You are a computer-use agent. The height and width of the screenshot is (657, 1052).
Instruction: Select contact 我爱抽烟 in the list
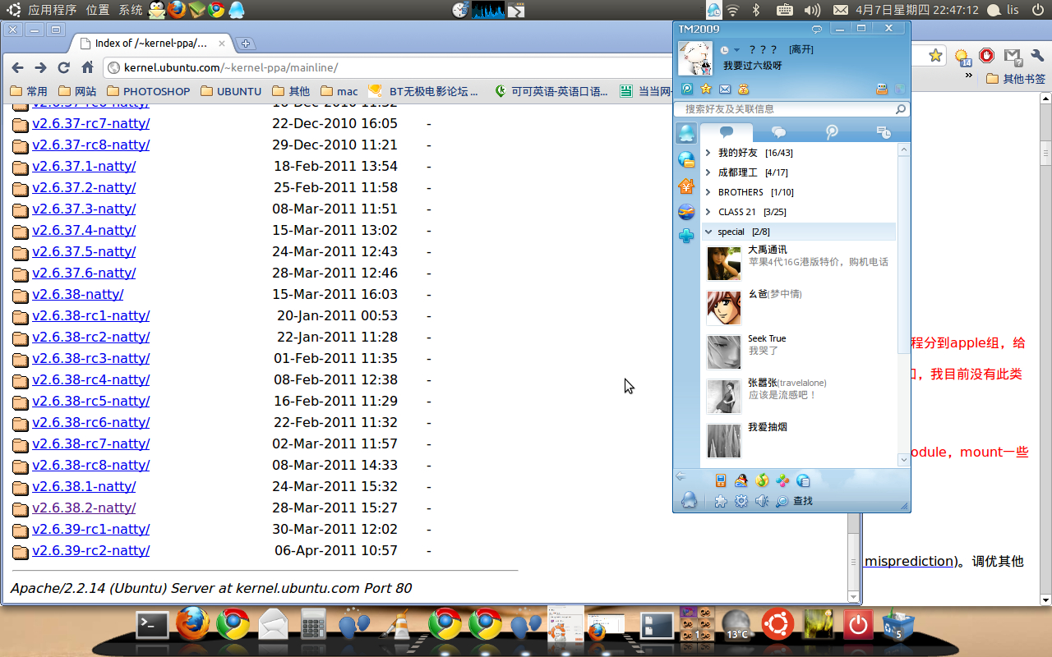[x=799, y=440]
